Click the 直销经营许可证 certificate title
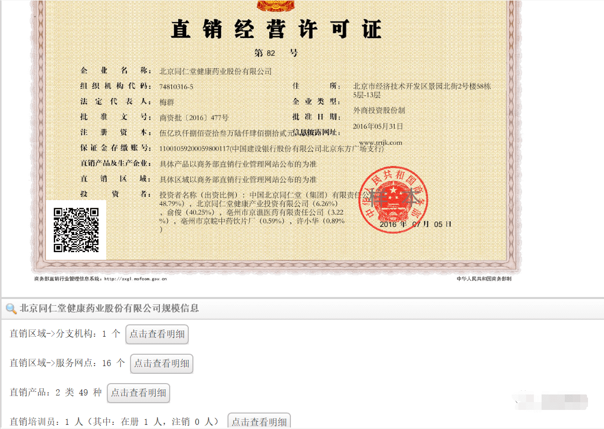Image resolution: width=604 pixels, height=429 pixels. (x=276, y=29)
